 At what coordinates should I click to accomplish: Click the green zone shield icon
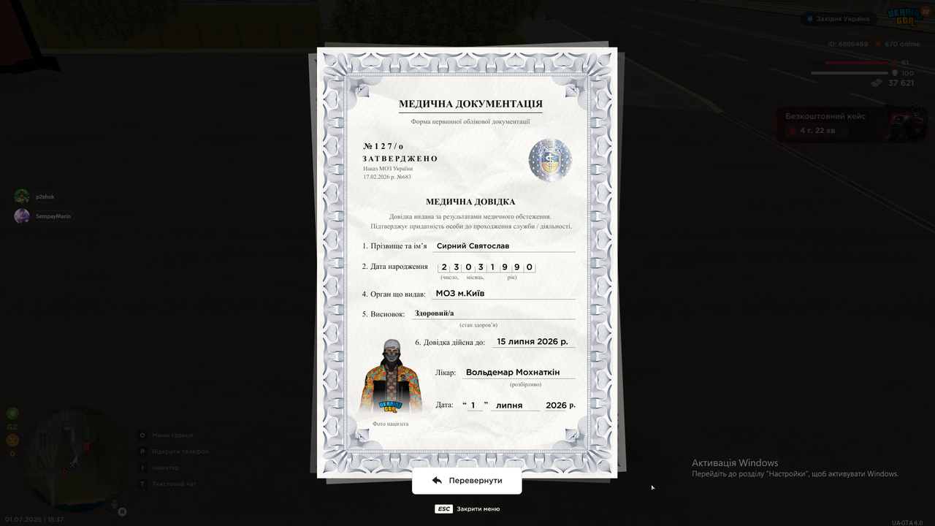tap(12, 413)
